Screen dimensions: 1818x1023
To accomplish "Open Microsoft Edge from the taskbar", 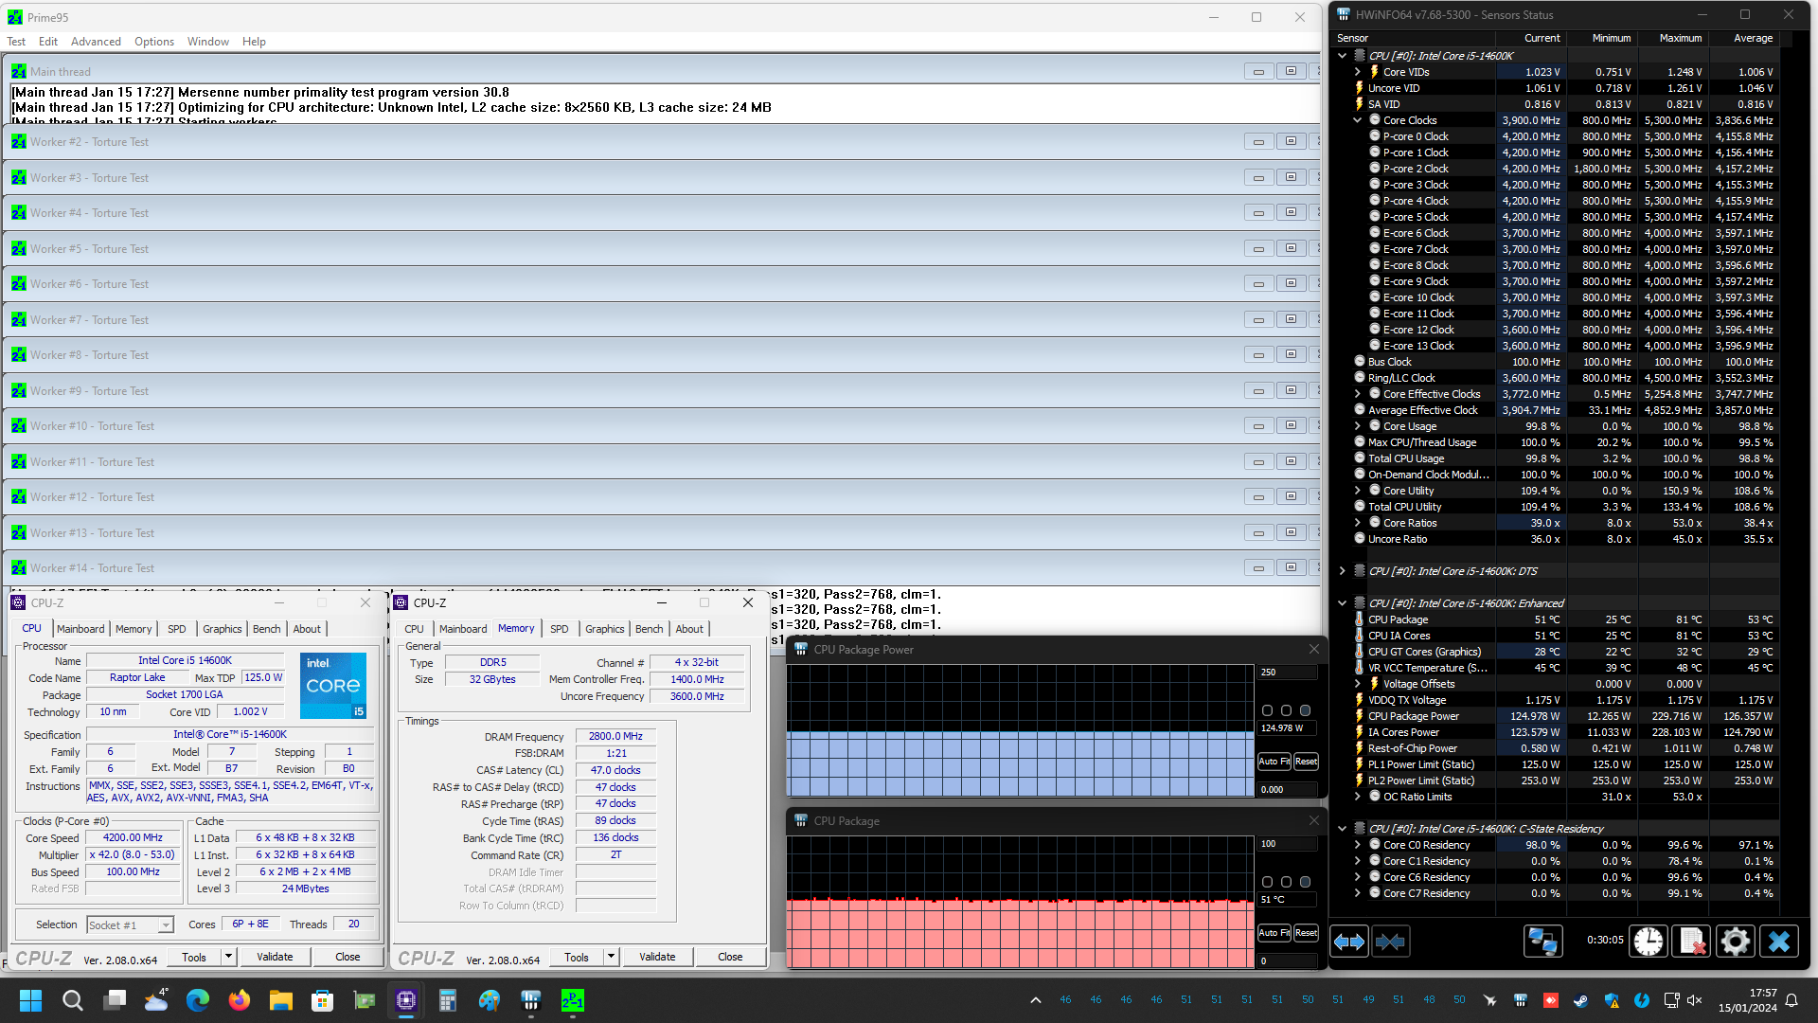I will point(198,1000).
